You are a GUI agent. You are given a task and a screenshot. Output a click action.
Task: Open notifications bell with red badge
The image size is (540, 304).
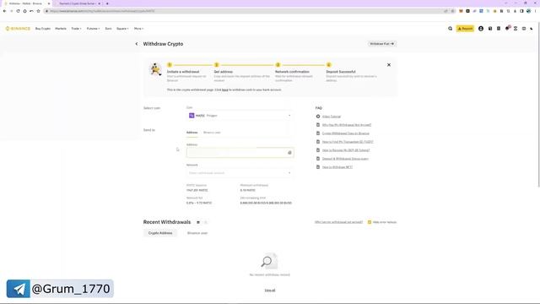point(507,28)
